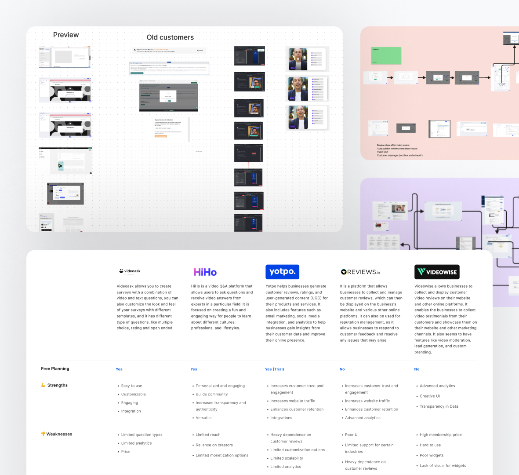Click the 'Price' weakness under videoask
The image size is (519, 475).
point(125,452)
